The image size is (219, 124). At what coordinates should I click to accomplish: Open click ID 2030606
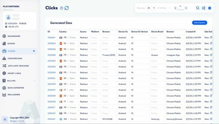pos(52,49)
